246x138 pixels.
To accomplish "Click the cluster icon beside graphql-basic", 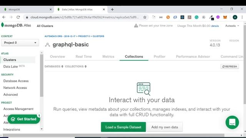I will [x=47, y=45].
